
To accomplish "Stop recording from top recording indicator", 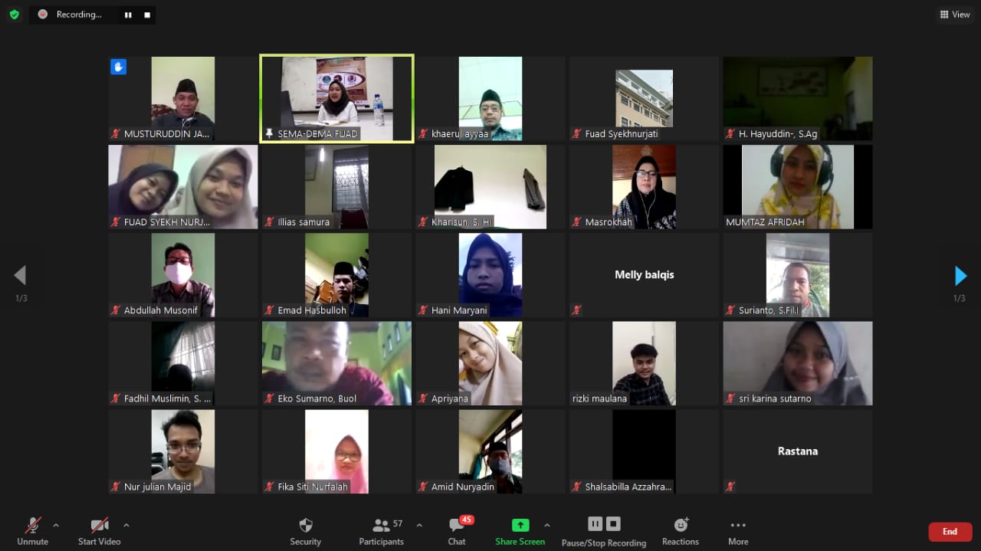I will 146,15.
